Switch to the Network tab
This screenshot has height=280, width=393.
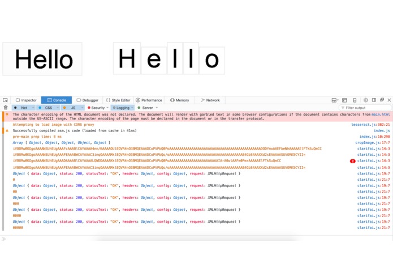[x=210, y=100]
